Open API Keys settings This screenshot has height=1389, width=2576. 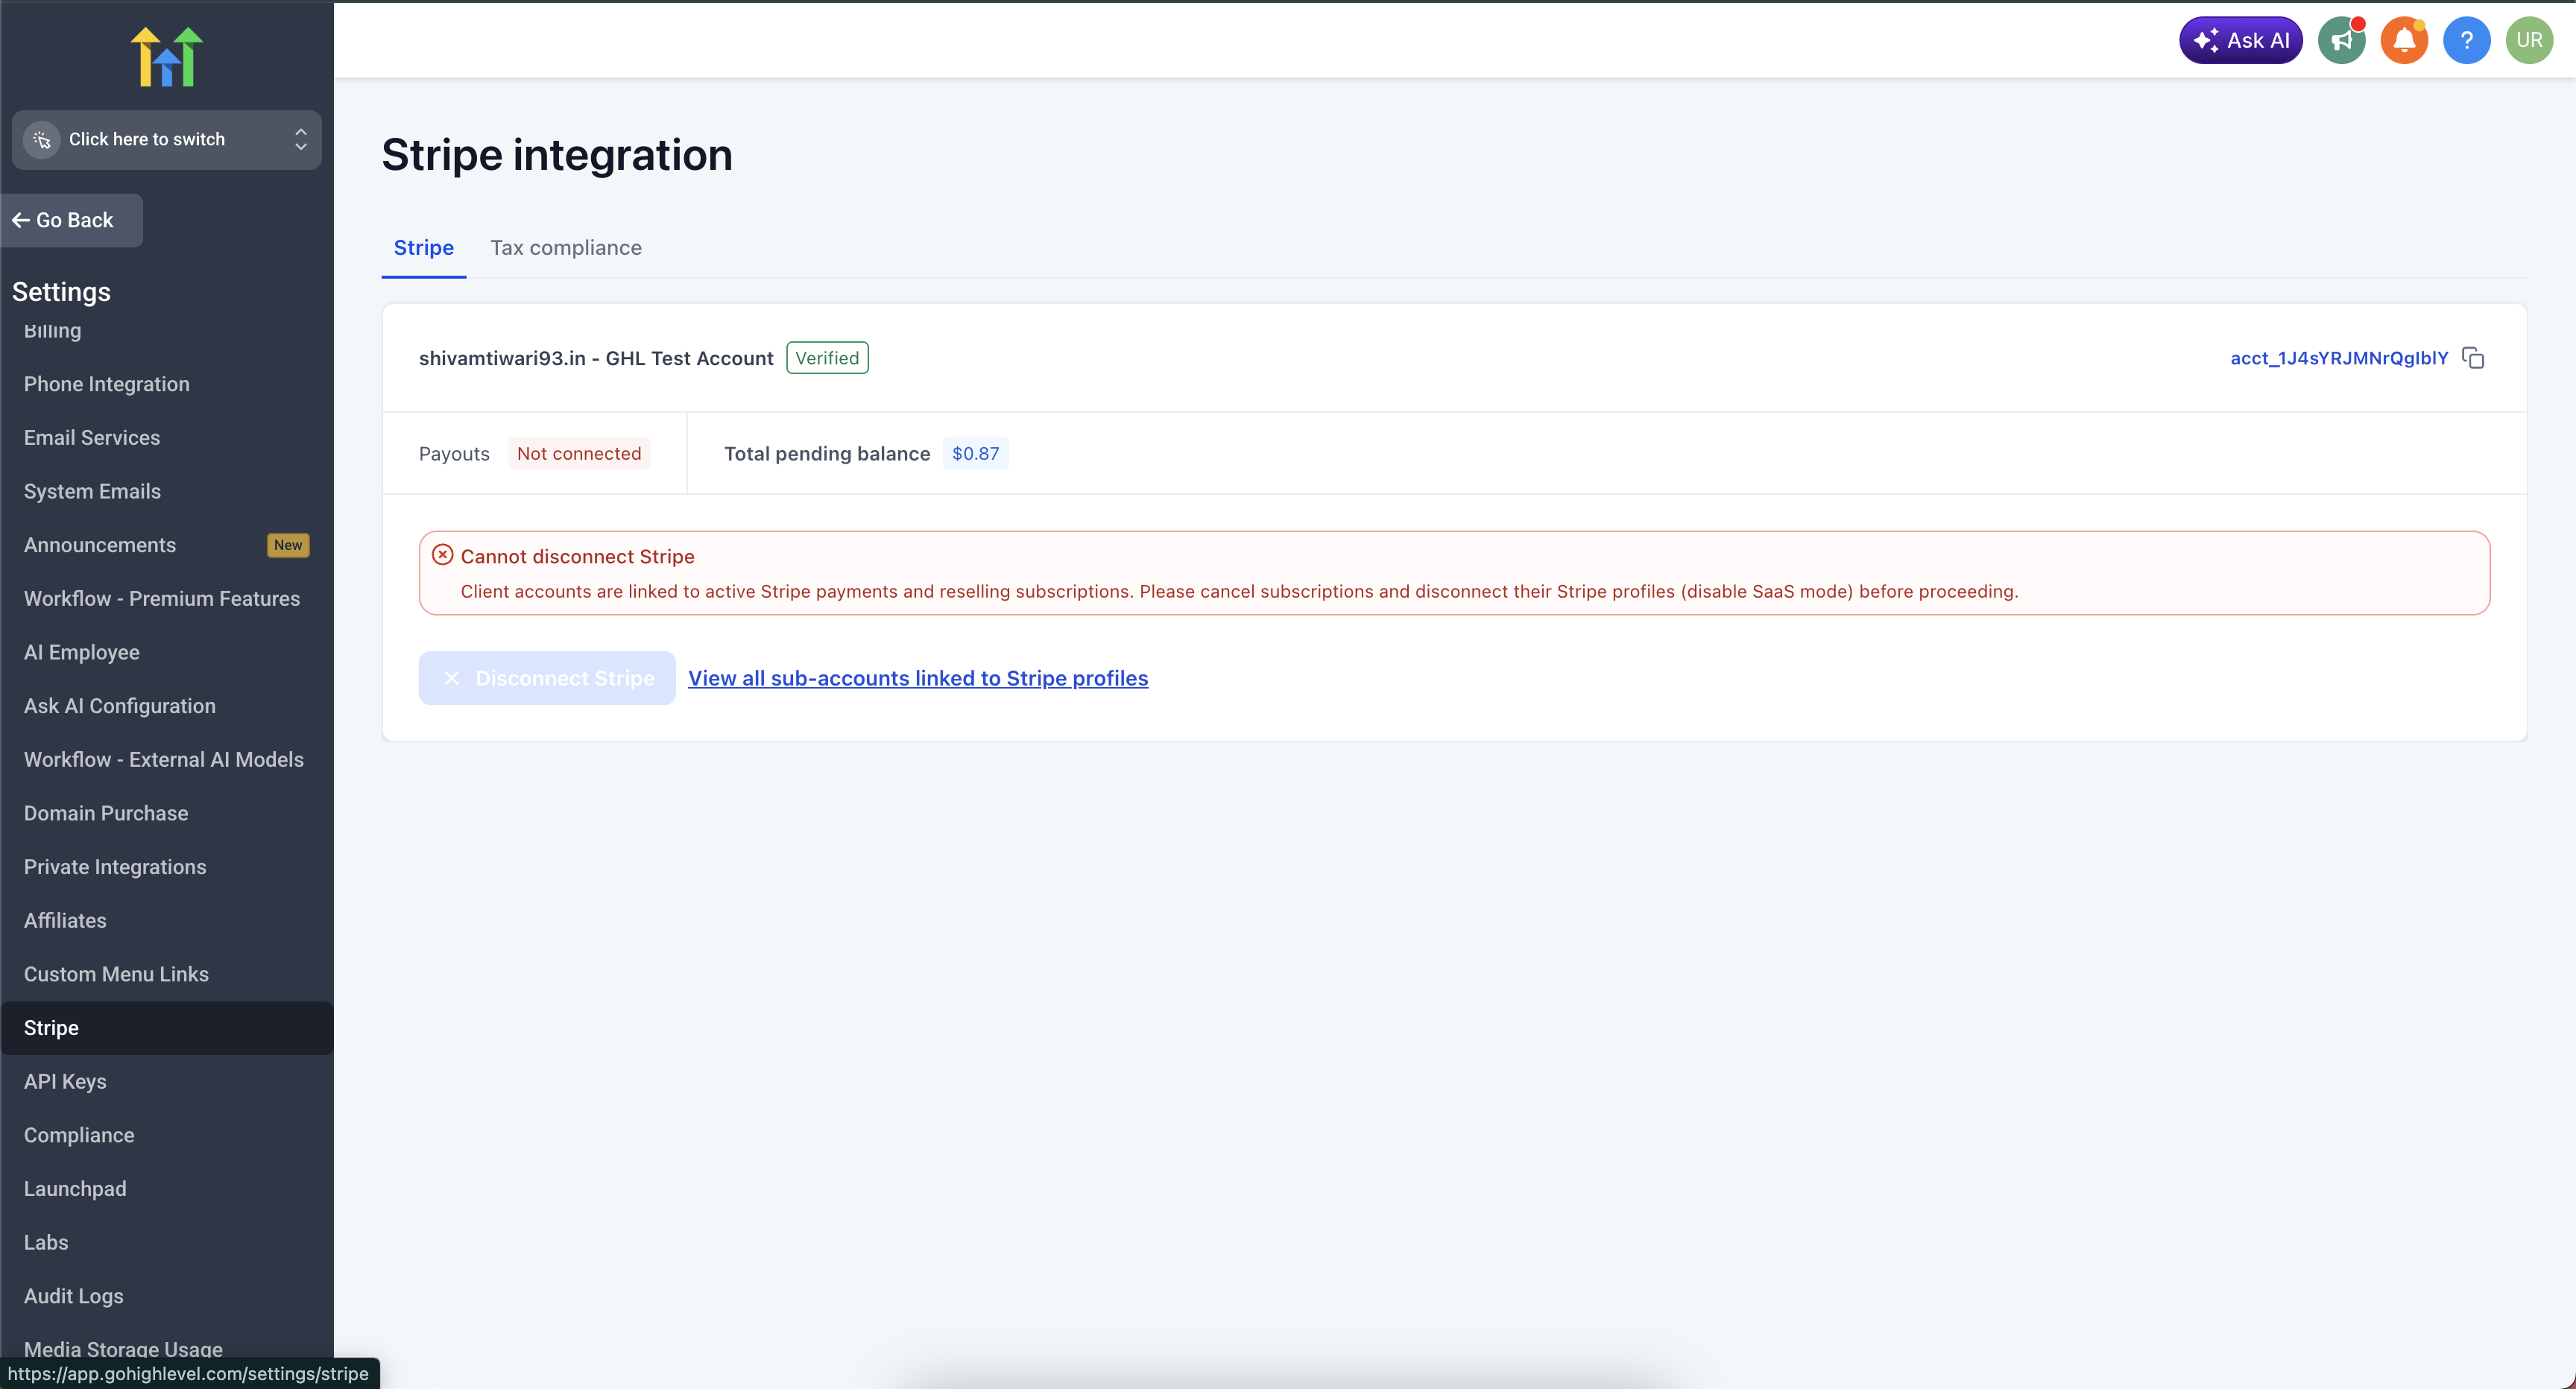65,1081
